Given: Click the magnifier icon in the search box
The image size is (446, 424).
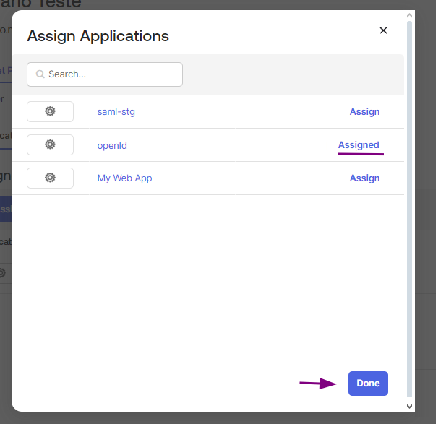Looking at the screenshot, I should click(40, 74).
